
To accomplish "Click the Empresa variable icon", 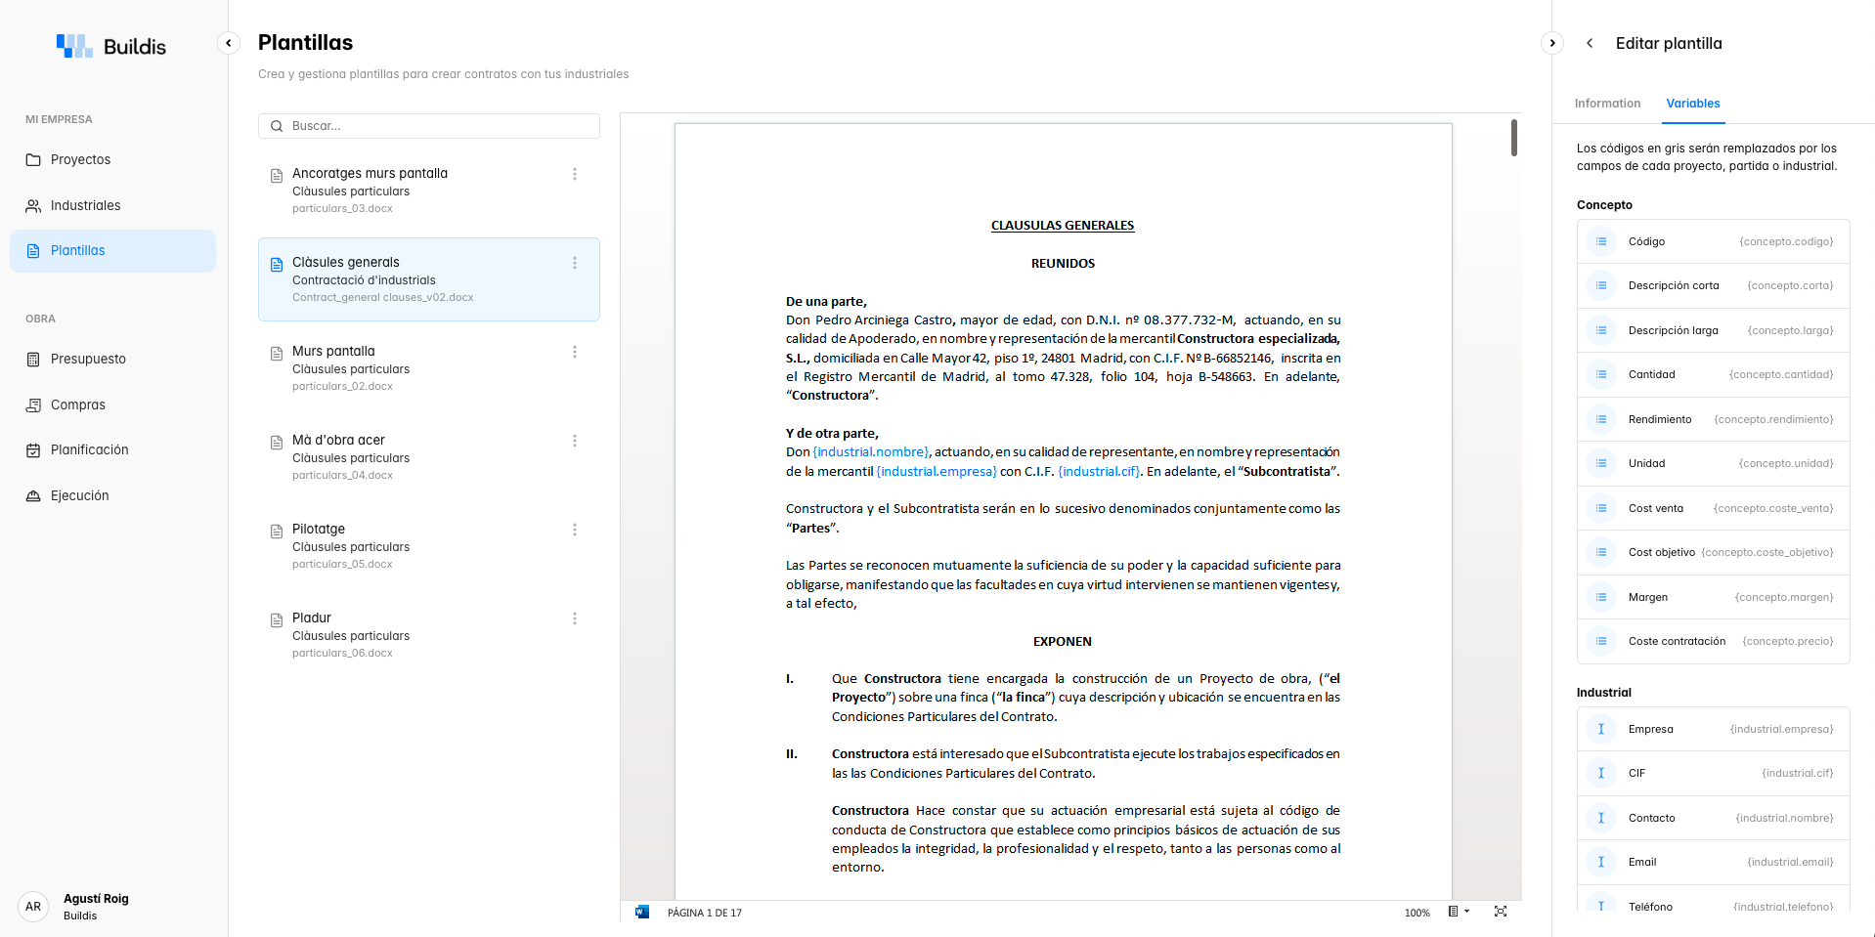I will click(x=1601, y=729).
